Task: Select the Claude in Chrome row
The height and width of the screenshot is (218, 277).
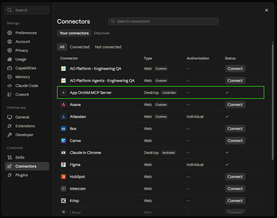Action: tap(160, 153)
